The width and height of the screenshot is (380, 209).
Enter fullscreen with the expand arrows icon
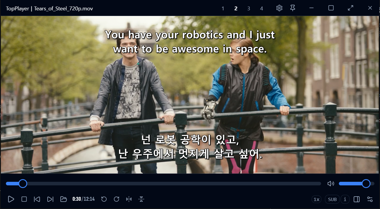pyautogui.click(x=351, y=8)
